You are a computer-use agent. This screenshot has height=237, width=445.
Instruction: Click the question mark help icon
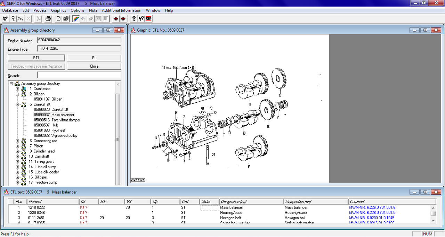tap(133, 18)
